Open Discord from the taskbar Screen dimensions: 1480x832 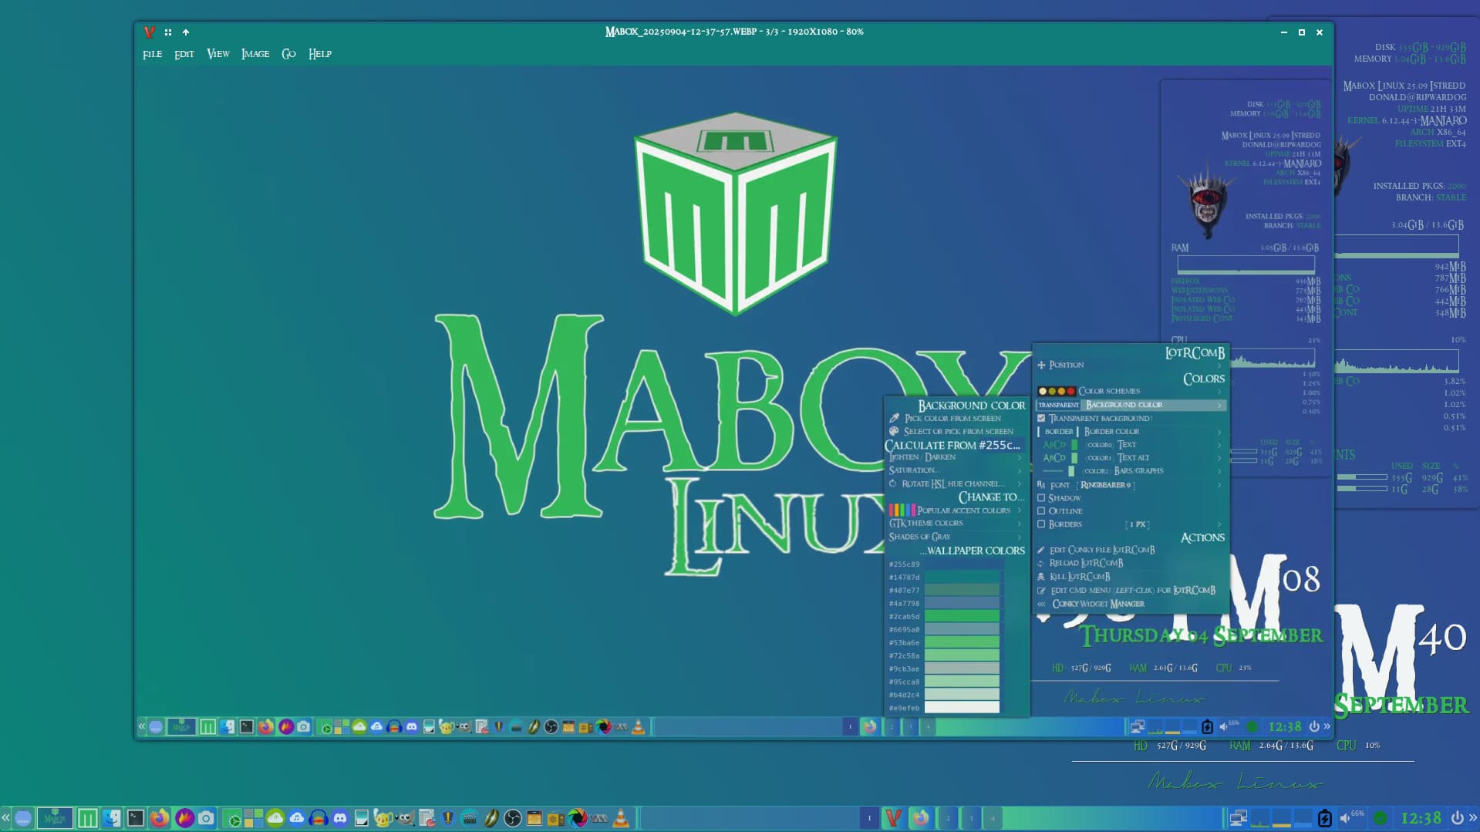340,818
